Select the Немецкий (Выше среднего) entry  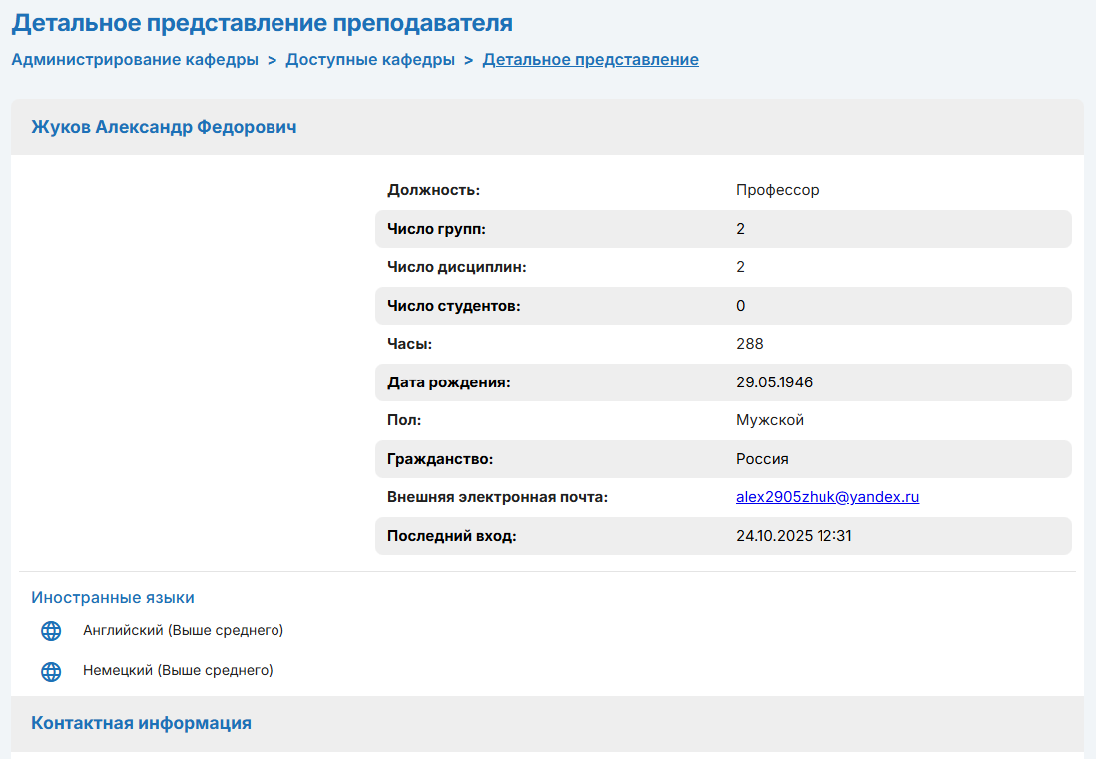pos(179,670)
